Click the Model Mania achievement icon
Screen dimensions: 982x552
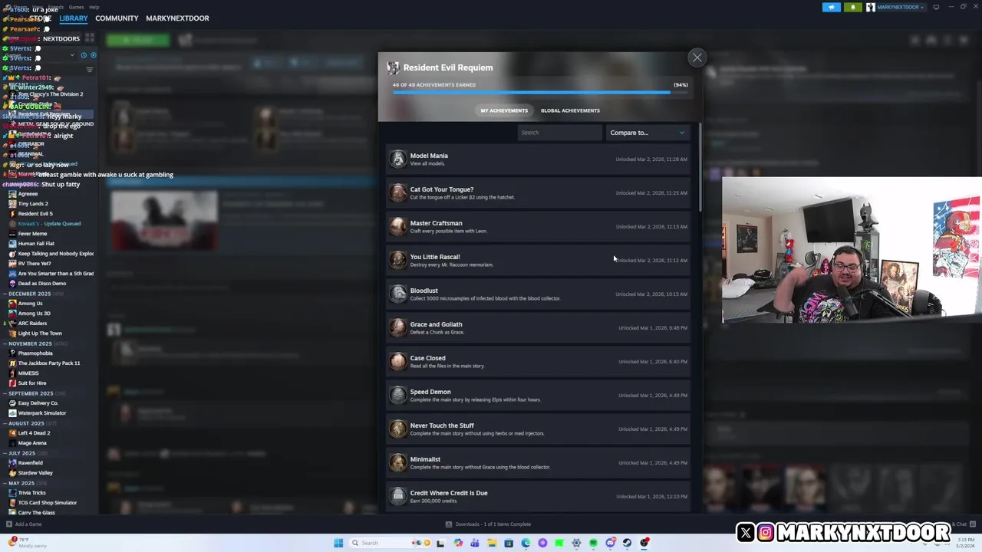tap(397, 159)
